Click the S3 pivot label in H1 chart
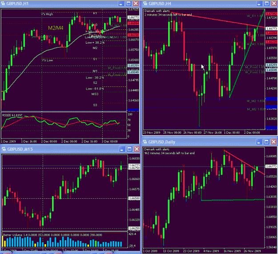 click(95, 105)
